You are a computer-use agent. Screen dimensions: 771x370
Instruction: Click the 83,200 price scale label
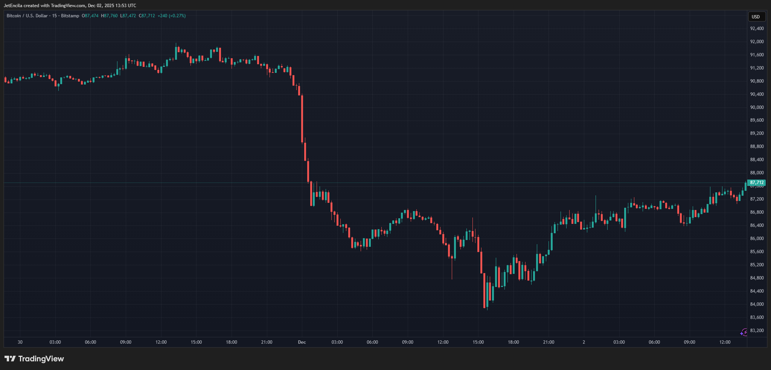[x=757, y=331]
